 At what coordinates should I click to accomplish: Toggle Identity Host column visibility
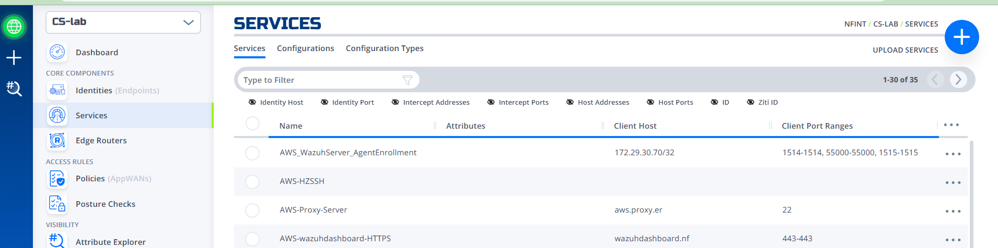point(276,102)
